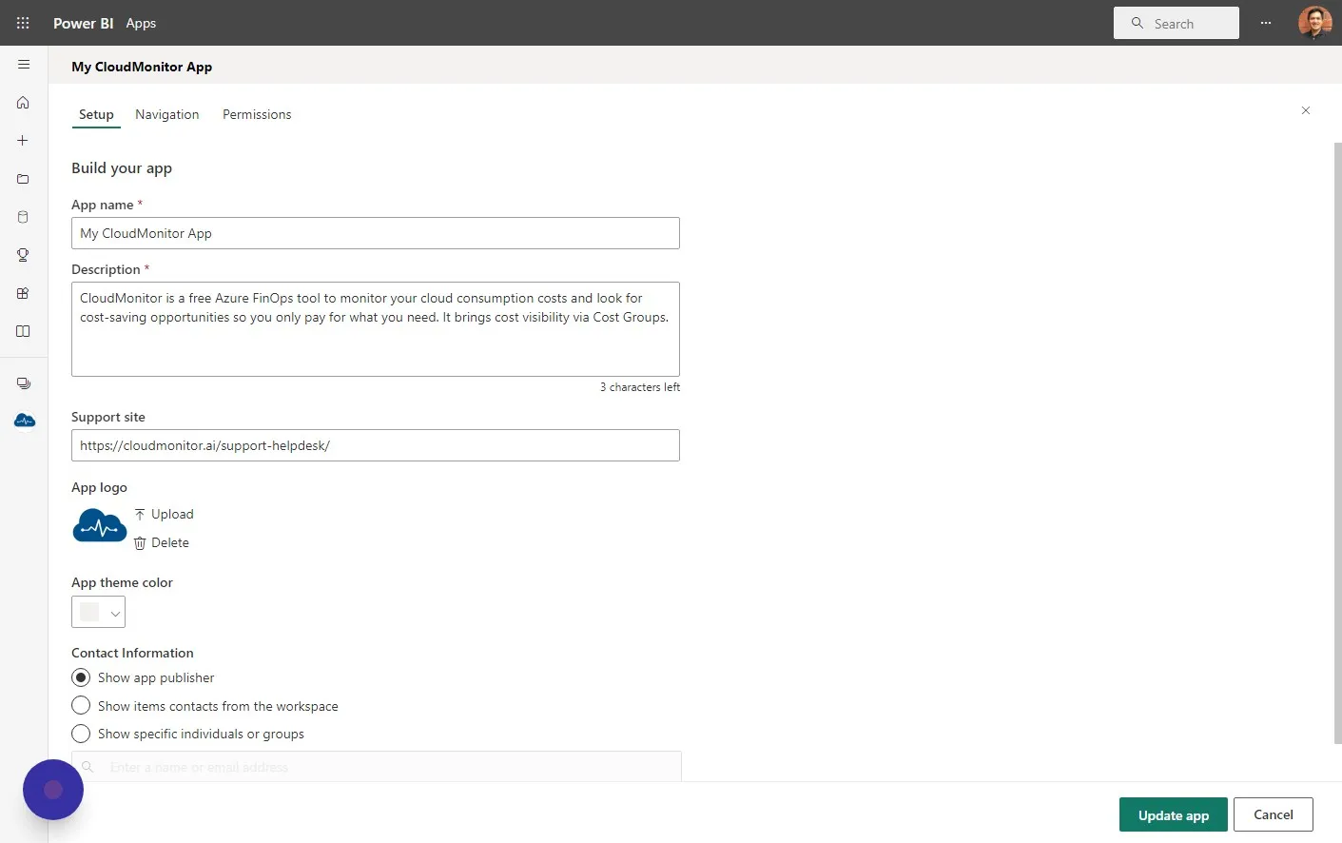Click the vertical scrollbar on the right
The width and height of the screenshot is (1342, 843).
point(1337,442)
